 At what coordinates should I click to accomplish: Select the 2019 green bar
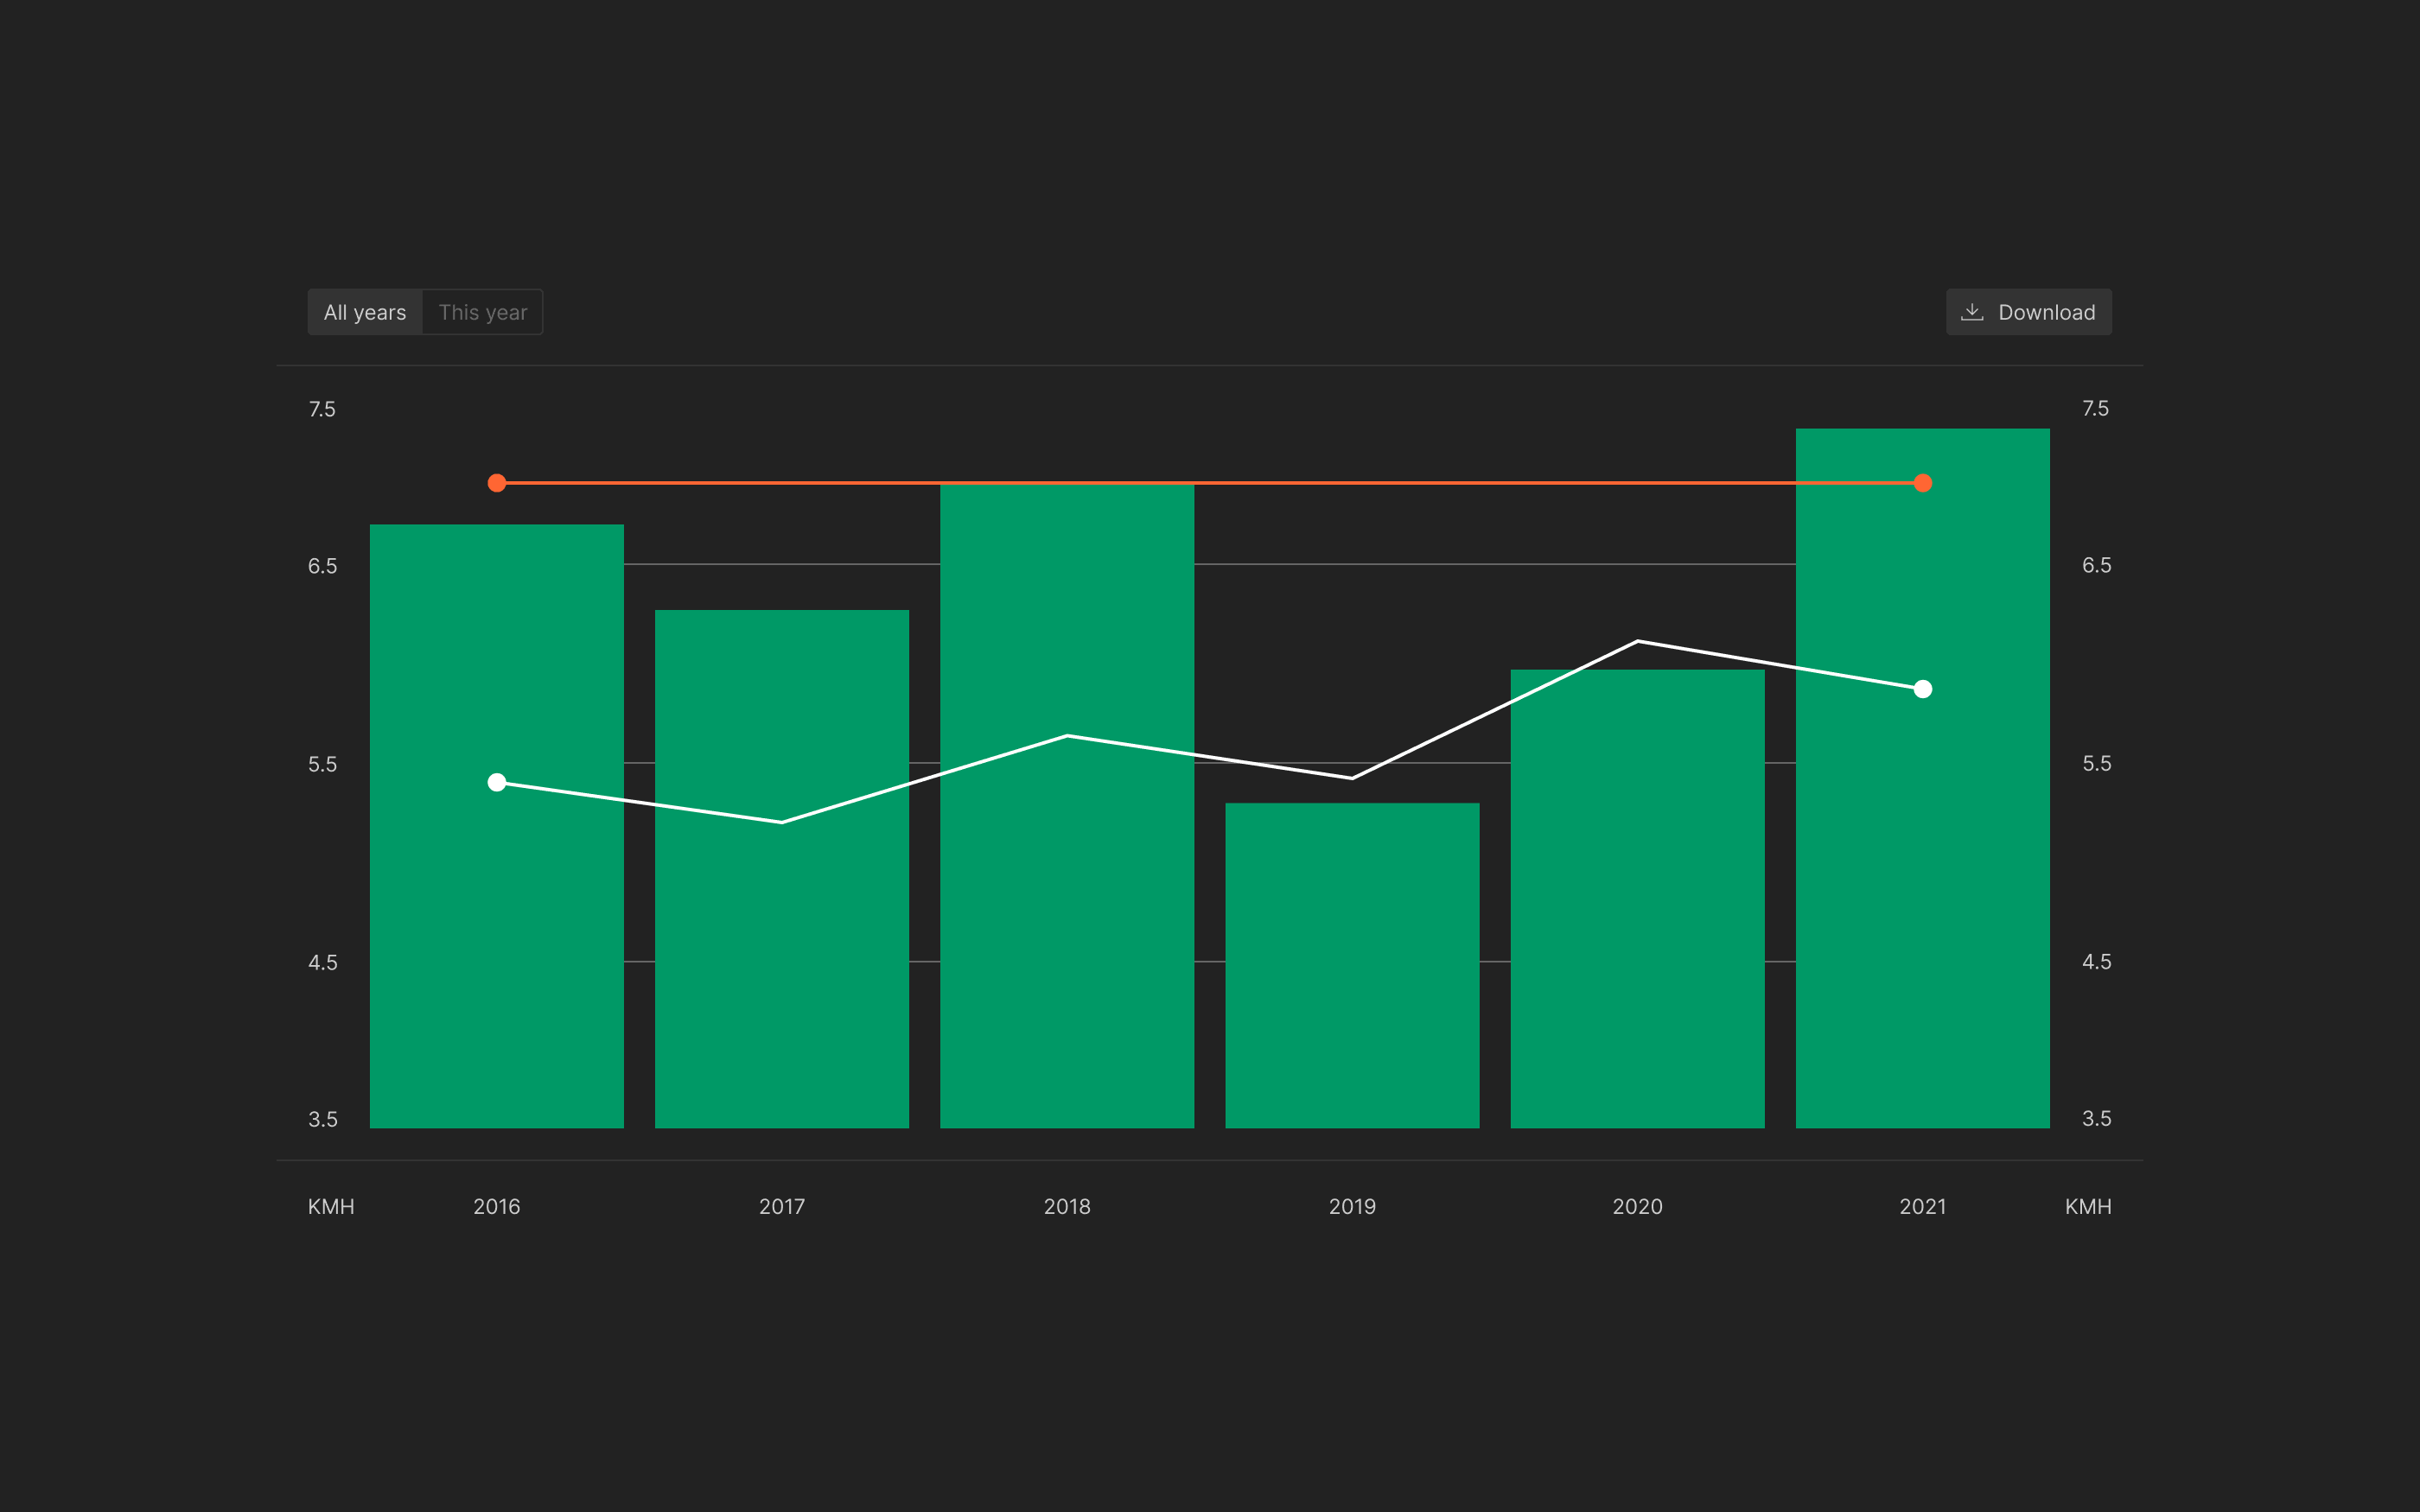pyautogui.click(x=1352, y=965)
